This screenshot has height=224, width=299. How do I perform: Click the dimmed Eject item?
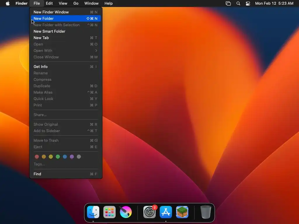66,147
